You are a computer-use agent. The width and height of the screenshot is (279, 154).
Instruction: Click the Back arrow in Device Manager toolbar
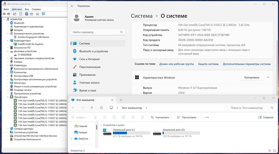4,14
